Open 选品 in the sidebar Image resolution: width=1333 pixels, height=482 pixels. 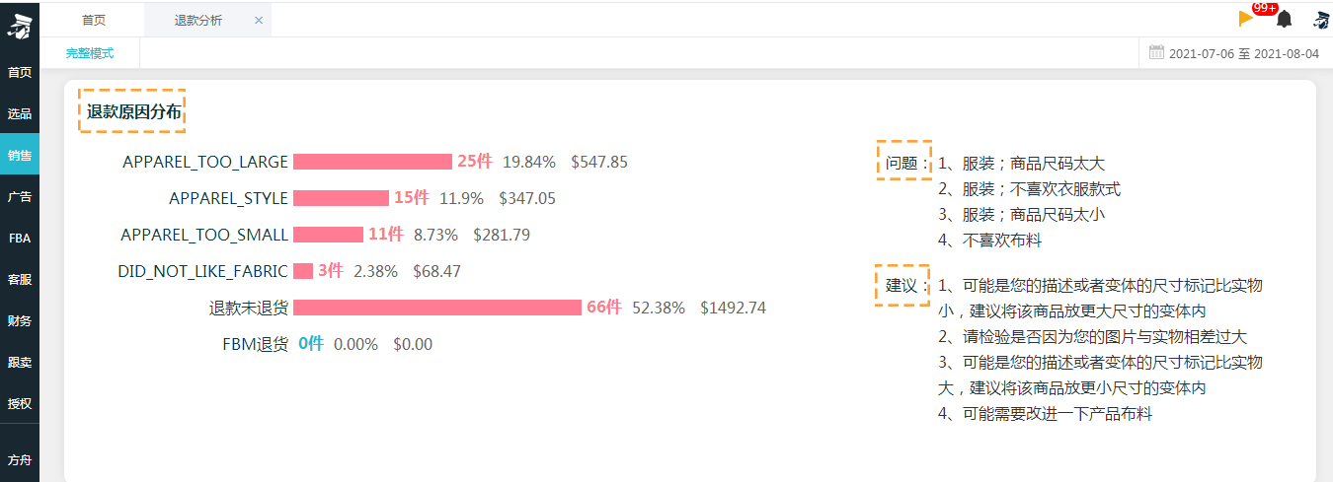point(20,113)
